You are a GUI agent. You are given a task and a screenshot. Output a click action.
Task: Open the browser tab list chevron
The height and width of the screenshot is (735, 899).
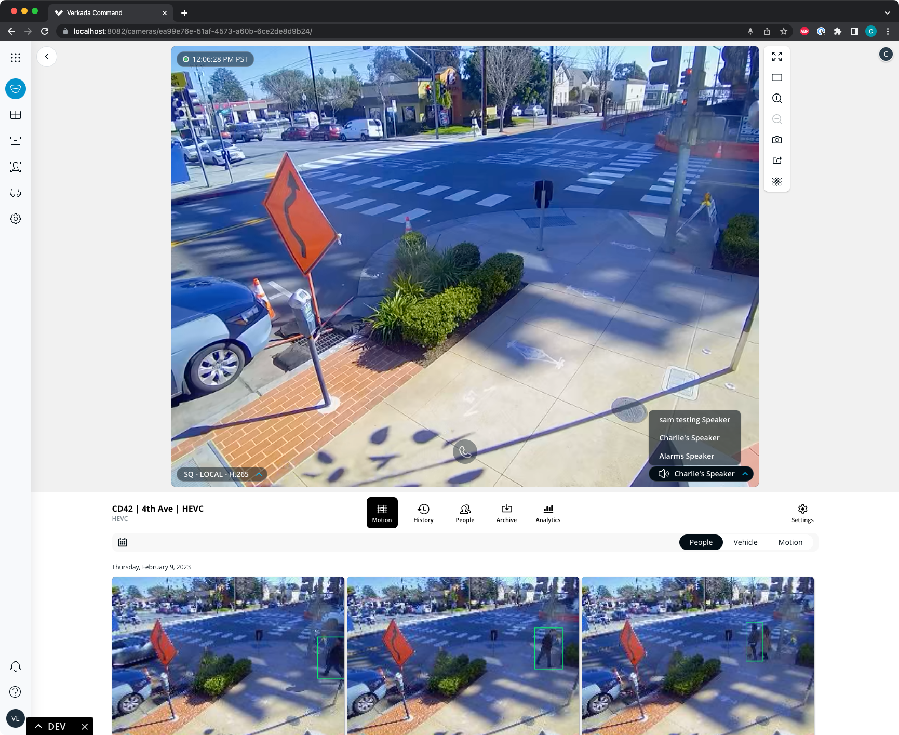pos(888,13)
